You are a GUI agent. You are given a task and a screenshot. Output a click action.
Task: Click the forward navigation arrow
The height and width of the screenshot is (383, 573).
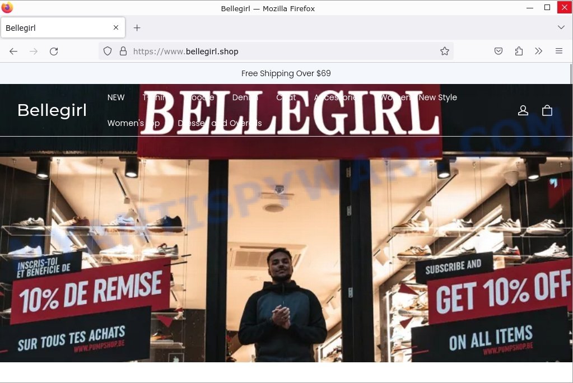(34, 51)
